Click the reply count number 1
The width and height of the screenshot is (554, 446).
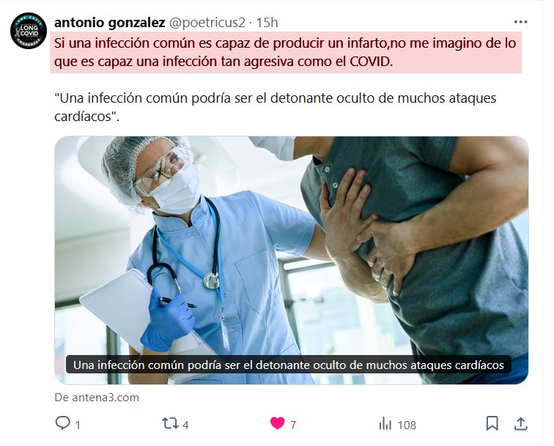coord(78,425)
